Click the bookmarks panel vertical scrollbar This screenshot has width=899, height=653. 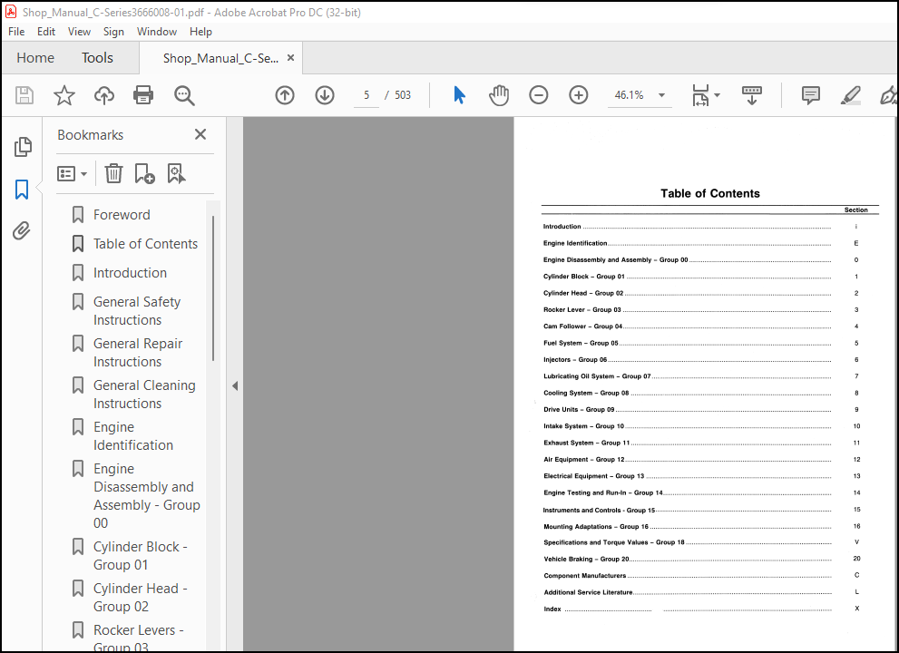click(213, 288)
